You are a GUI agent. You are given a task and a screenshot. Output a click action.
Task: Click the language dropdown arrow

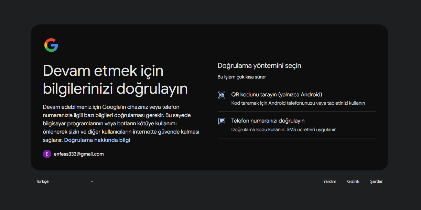tap(92, 181)
